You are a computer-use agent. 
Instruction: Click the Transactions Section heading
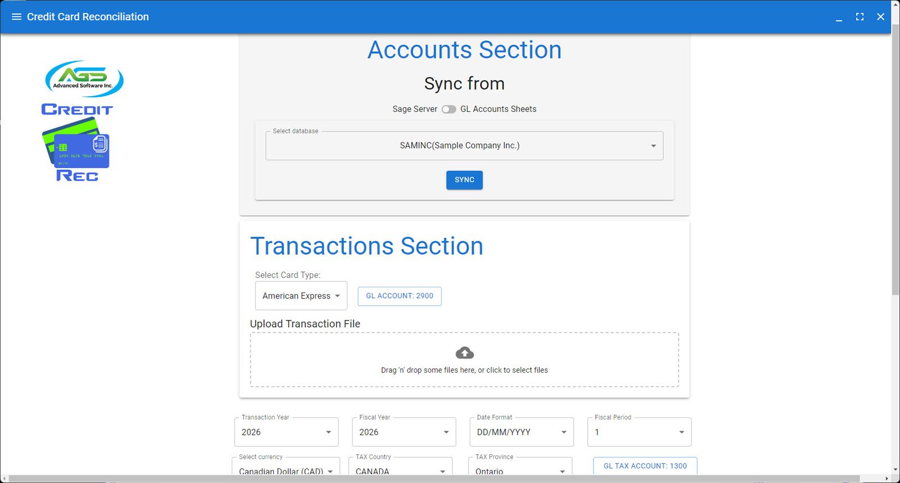coord(367,246)
